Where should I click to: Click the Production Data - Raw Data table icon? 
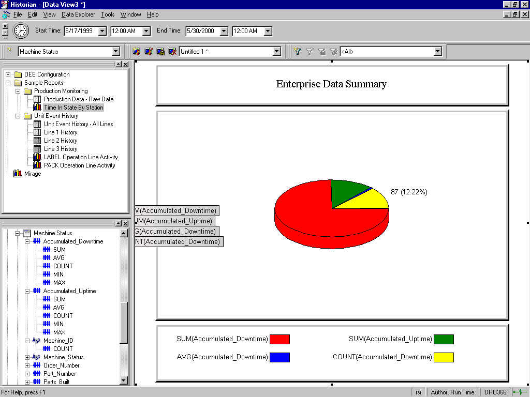point(37,99)
